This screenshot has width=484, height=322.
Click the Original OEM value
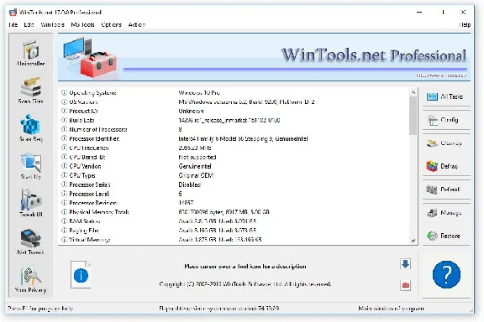click(196, 175)
